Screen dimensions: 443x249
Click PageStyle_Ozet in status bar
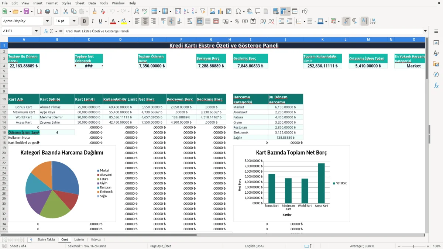tap(160, 246)
